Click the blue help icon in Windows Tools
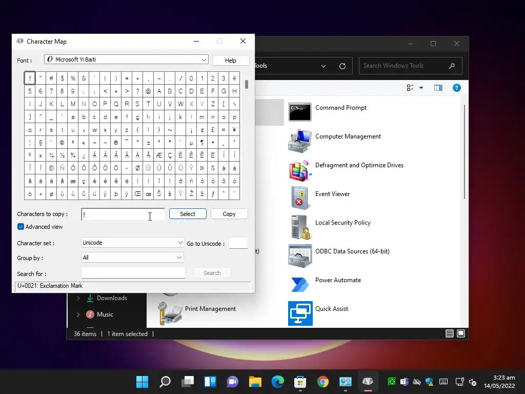Screen dimensions: 525x394 point(456,88)
